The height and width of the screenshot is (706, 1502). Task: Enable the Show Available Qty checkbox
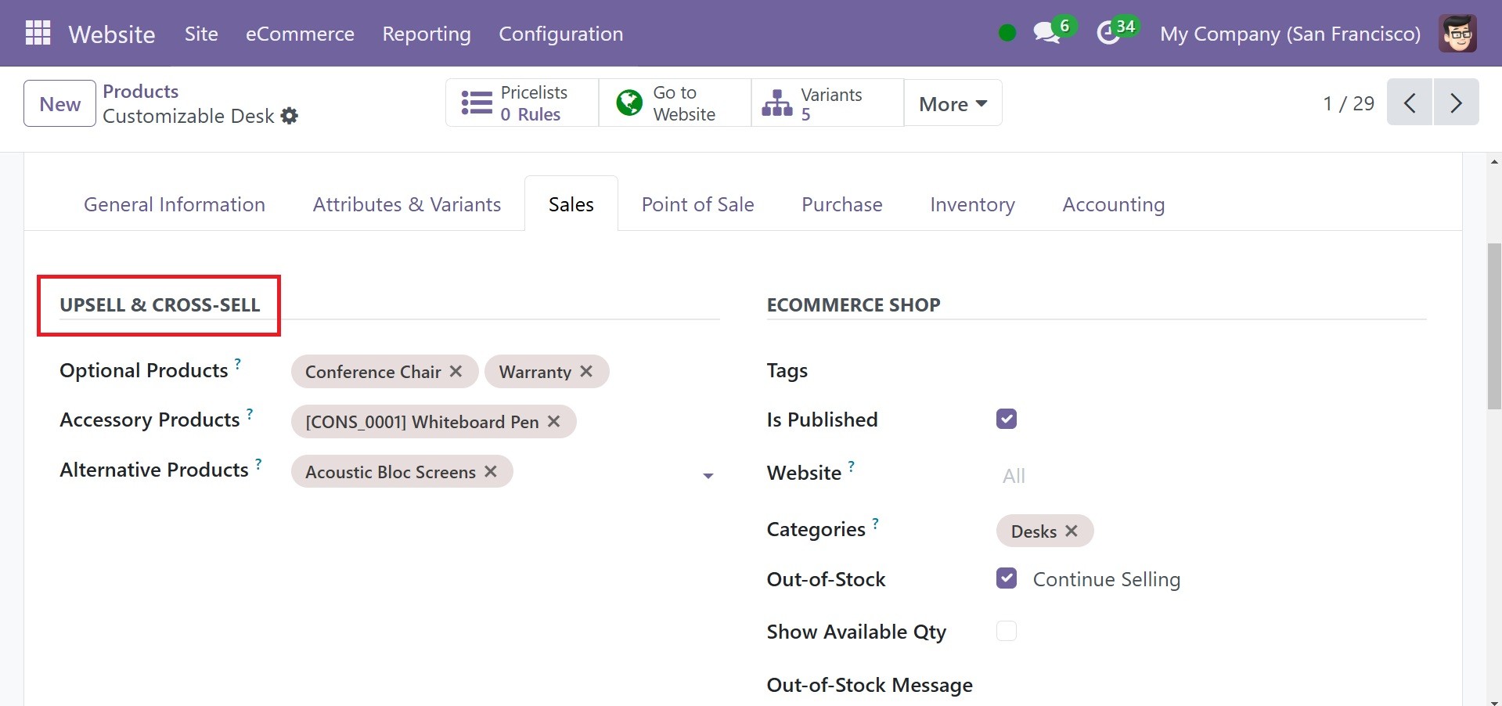coord(1007,631)
